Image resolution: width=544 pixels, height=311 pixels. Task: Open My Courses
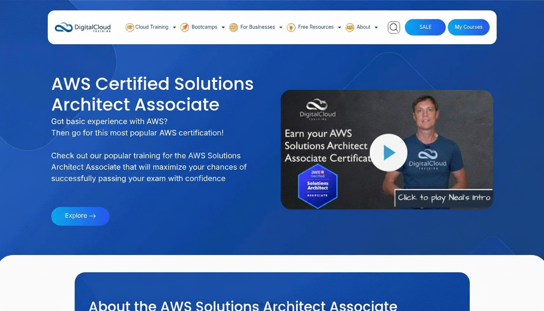click(468, 27)
